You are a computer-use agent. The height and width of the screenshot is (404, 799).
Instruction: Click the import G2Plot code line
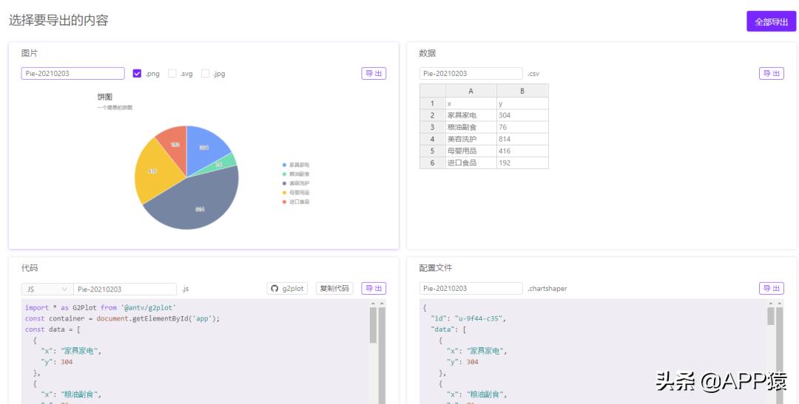[x=101, y=307]
